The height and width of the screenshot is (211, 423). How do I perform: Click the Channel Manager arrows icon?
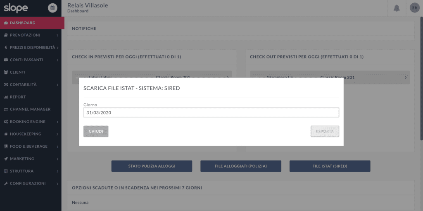click(6, 109)
